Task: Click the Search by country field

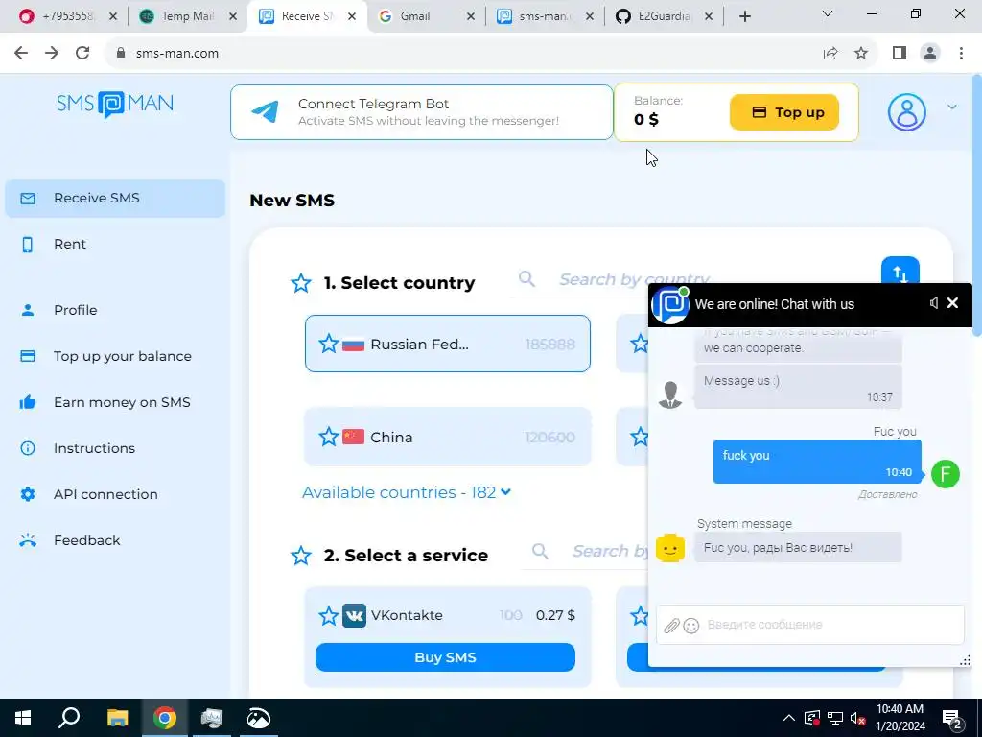Action: (x=634, y=279)
